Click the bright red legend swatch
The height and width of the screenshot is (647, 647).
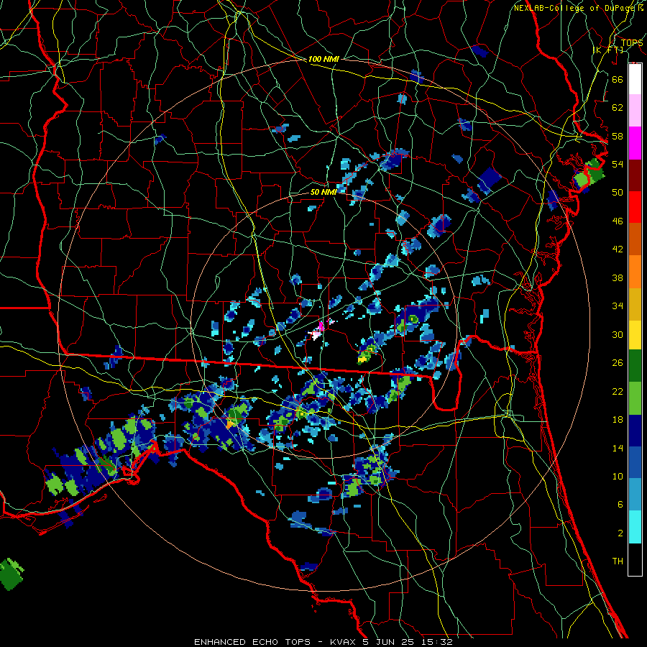coord(635,207)
